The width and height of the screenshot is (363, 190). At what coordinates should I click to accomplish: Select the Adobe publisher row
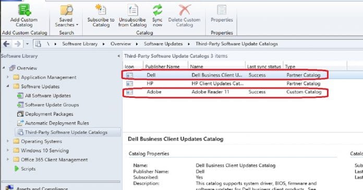225,92
